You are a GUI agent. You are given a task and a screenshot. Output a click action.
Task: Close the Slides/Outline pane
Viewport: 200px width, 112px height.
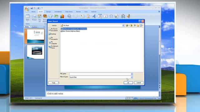point(44,27)
